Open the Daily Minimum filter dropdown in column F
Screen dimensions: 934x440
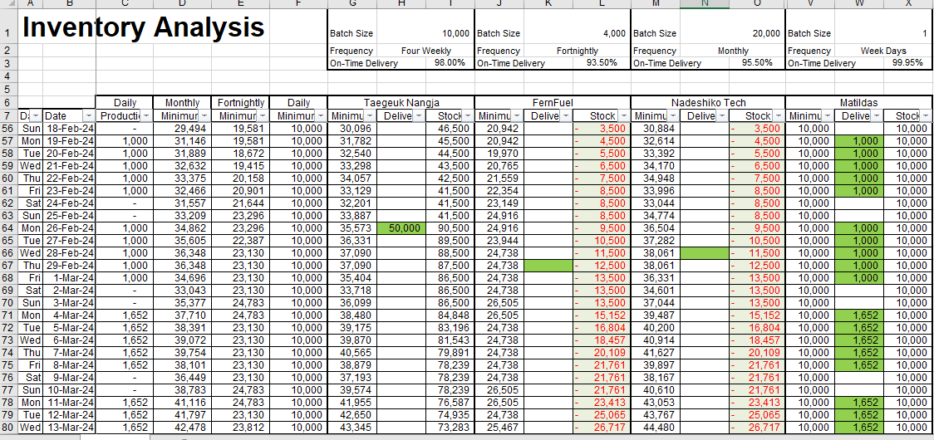[321, 115]
